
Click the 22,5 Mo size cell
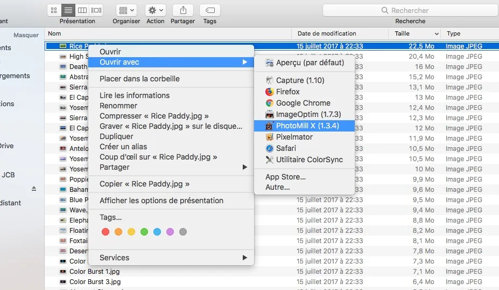point(421,46)
